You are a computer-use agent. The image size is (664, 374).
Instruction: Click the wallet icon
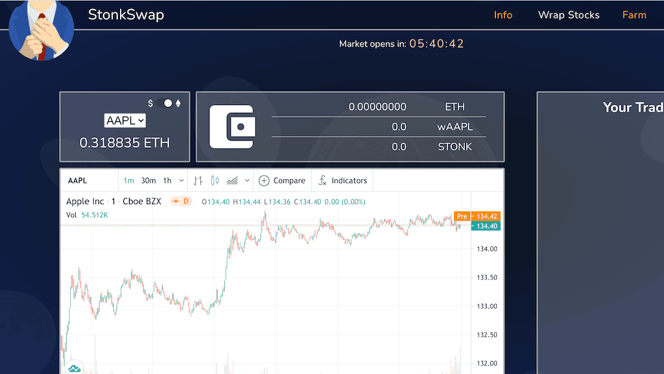pos(233,126)
